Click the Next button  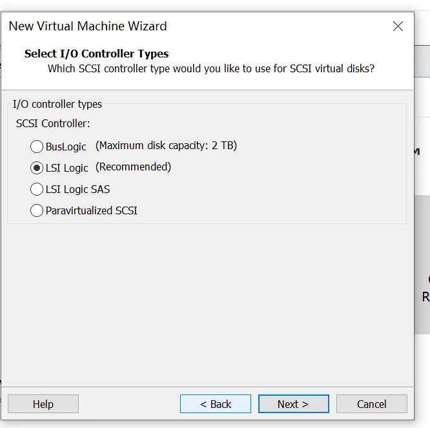click(293, 404)
